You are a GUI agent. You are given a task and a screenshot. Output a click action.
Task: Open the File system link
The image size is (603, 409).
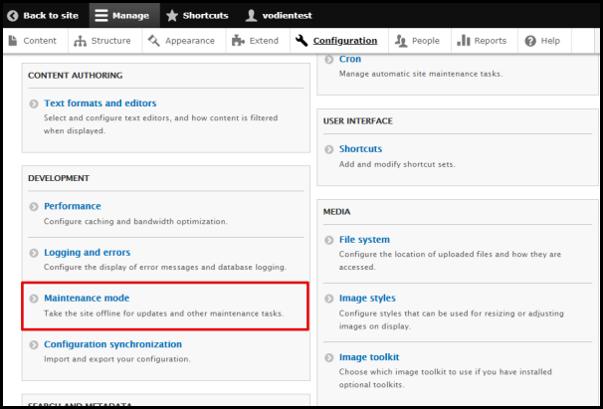tap(364, 239)
